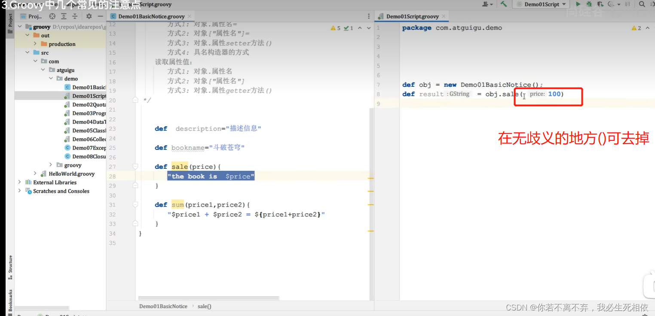Open Search Everywhere magnifier
This screenshot has height=316, width=655.
coord(642,4)
